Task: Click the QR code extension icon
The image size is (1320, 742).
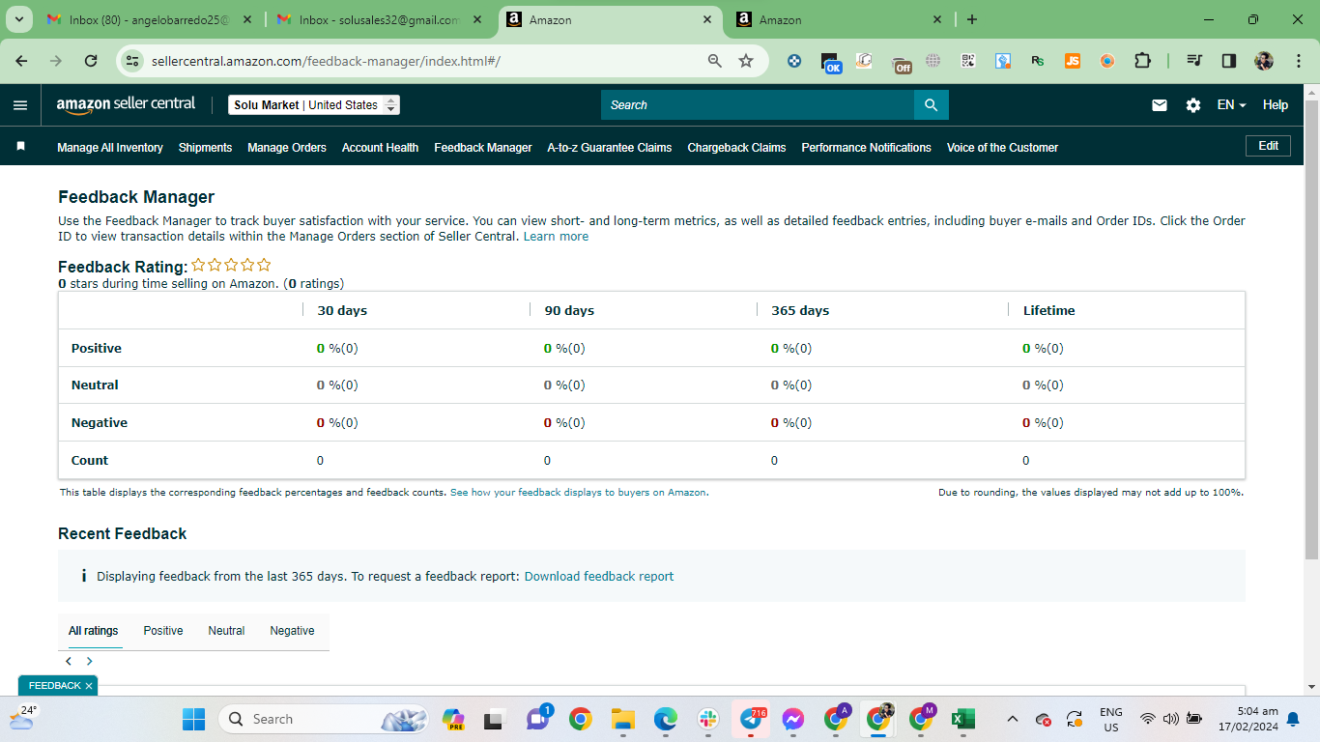Action: pyautogui.click(x=968, y=61)
